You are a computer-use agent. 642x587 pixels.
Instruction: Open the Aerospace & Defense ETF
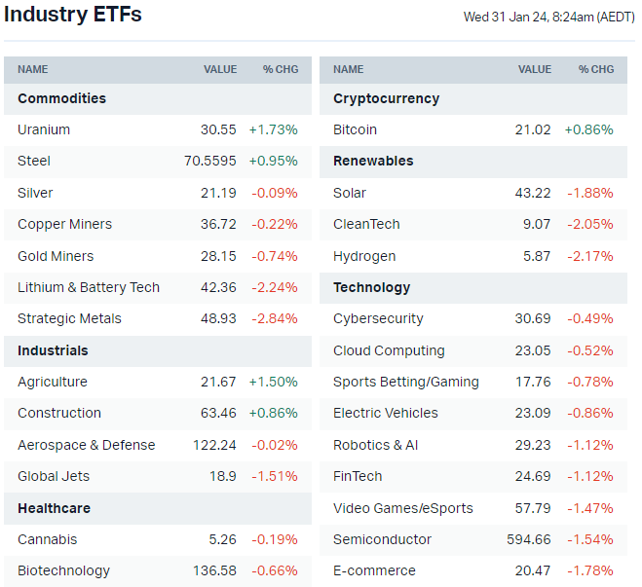pos(86,445)
